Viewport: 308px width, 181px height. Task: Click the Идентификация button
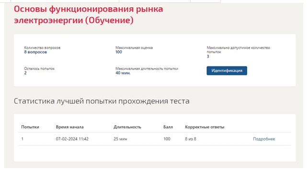click(x=227, y=71)
